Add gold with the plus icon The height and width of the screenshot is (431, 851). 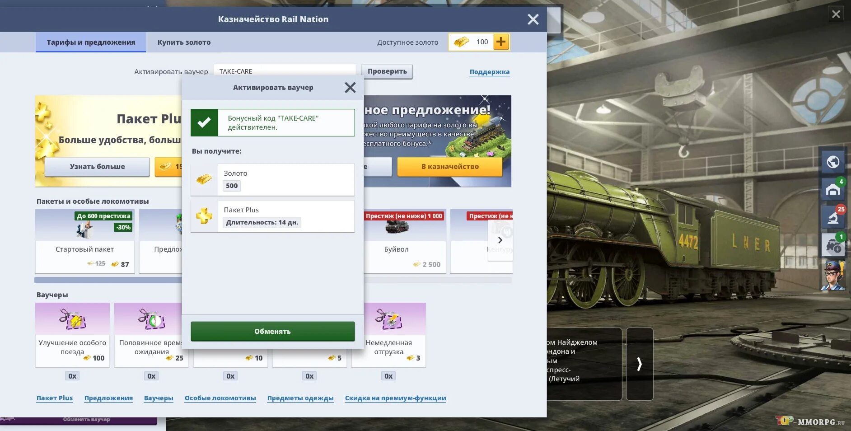click(x=501, y=42)
